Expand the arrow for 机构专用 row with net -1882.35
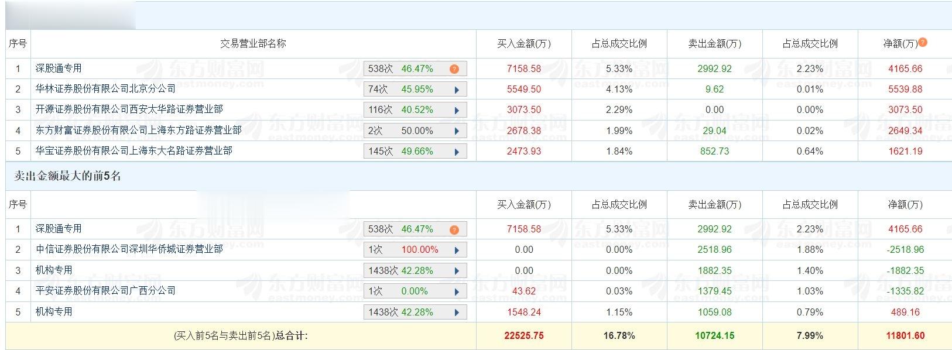Image resolution: width=952 pixels, height=350 pixels. (x=457, y=271)
